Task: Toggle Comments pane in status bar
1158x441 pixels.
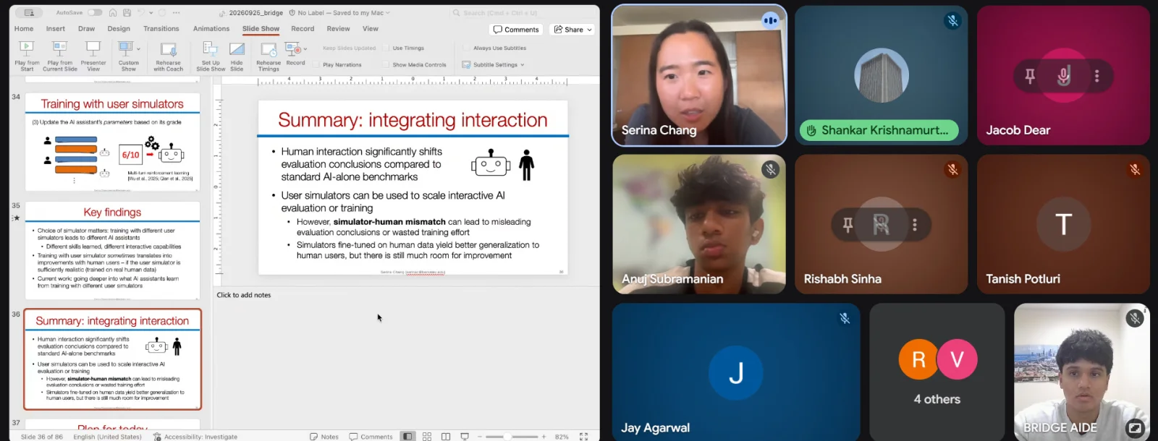Action: pos(371,437)
